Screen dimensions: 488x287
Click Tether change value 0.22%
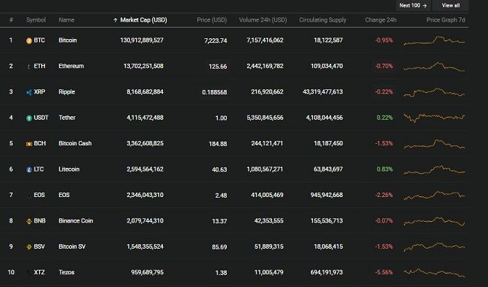tap(384, 118)
